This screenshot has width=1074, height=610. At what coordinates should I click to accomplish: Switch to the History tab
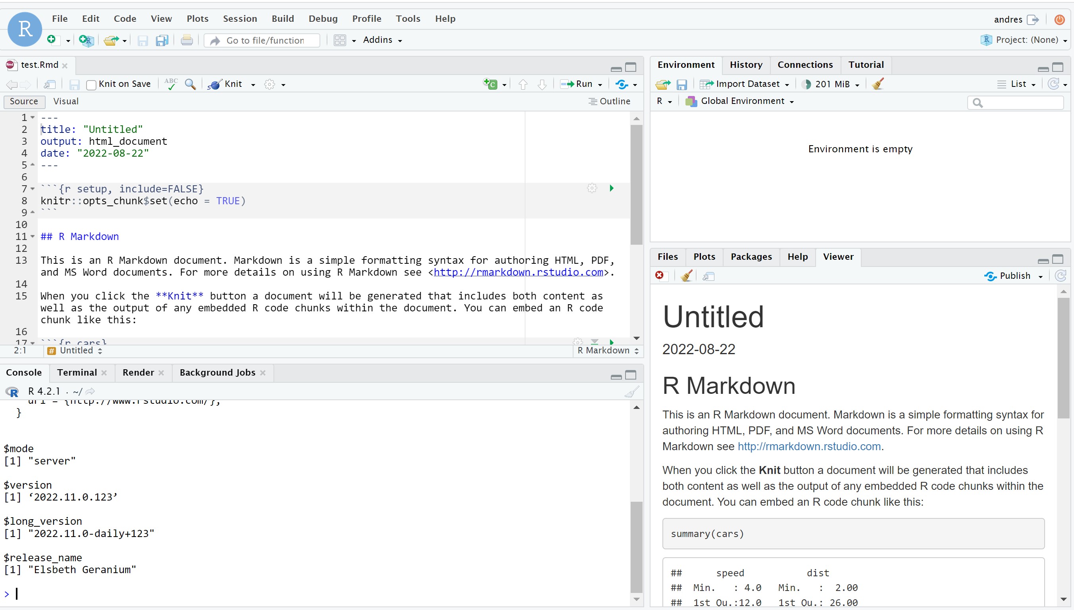coord(746,65)
